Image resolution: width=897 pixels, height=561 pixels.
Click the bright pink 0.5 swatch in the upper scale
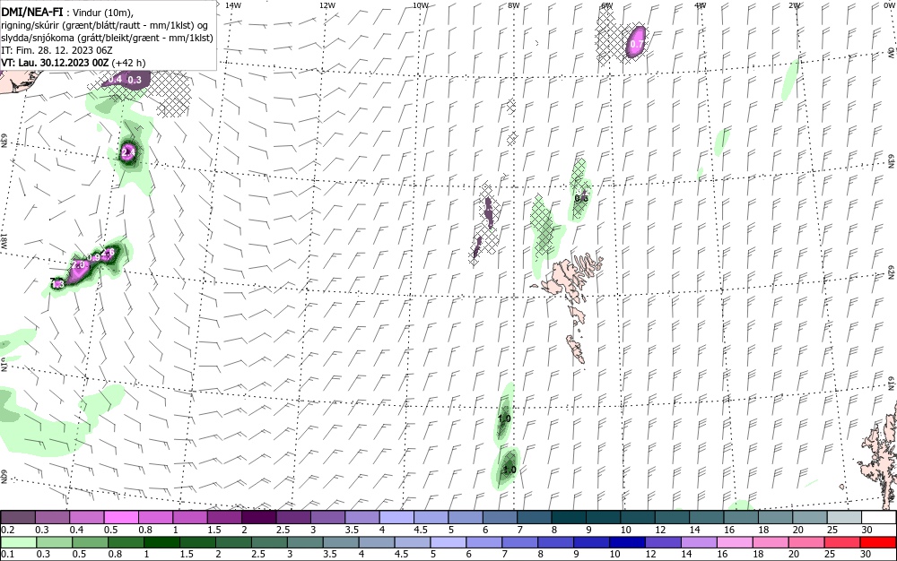tap(121, 517)
